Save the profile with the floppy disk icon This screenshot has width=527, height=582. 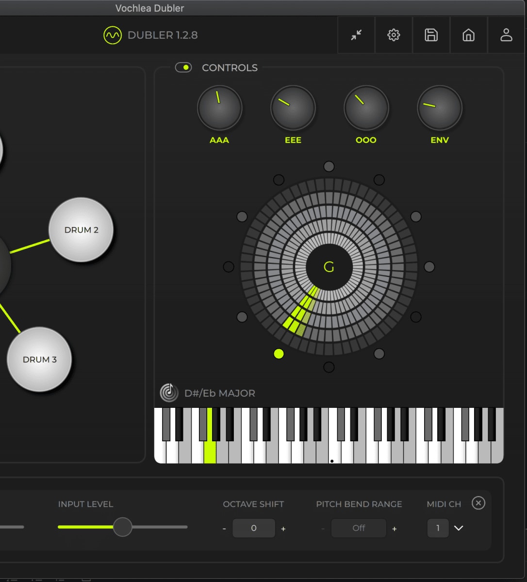point(431,35)
